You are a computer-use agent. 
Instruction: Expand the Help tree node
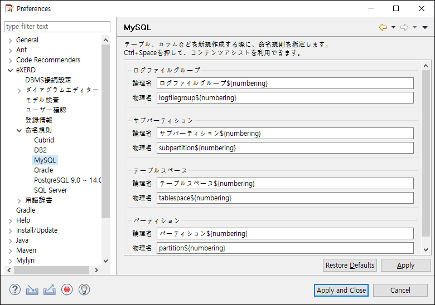click(x=10, y=220)
